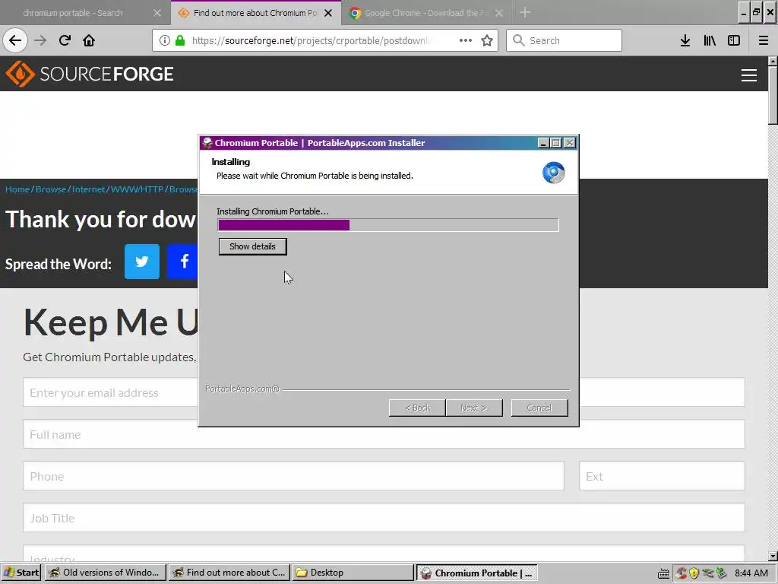Open a new browser tab with plus

525,12
